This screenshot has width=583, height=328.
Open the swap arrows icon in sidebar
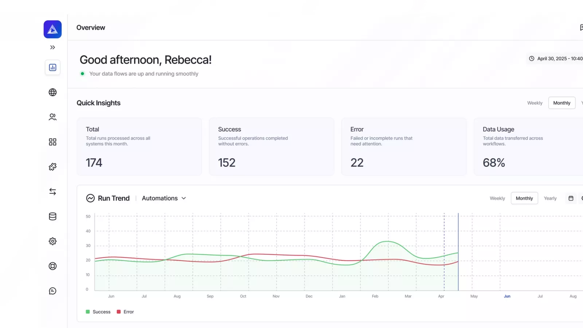pos(52,191)
